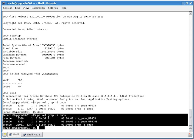Viewport: 194px width, 139px height.
Task: Minimize the Konsole window
Action: click(x=183, y=3)
